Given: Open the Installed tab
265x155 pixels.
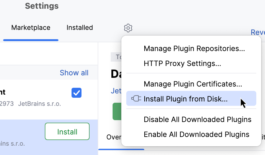Looking at the screenshot, I should 80,28.
